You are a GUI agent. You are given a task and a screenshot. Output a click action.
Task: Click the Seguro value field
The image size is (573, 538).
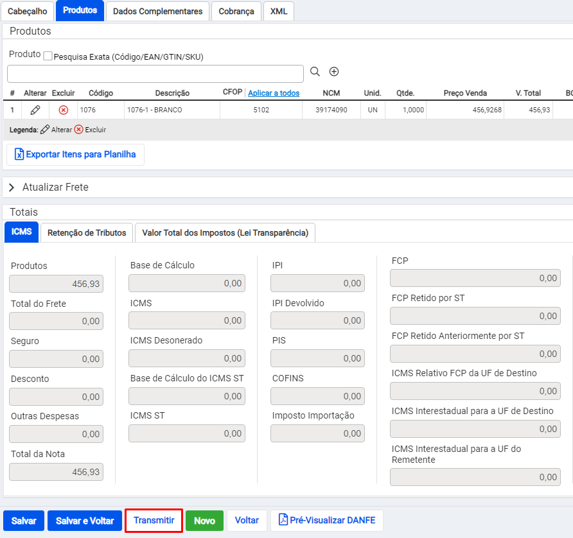pos(57,359)
